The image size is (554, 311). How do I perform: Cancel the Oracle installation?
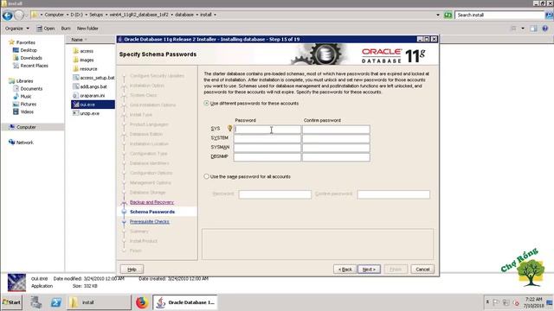coord(422,270)
